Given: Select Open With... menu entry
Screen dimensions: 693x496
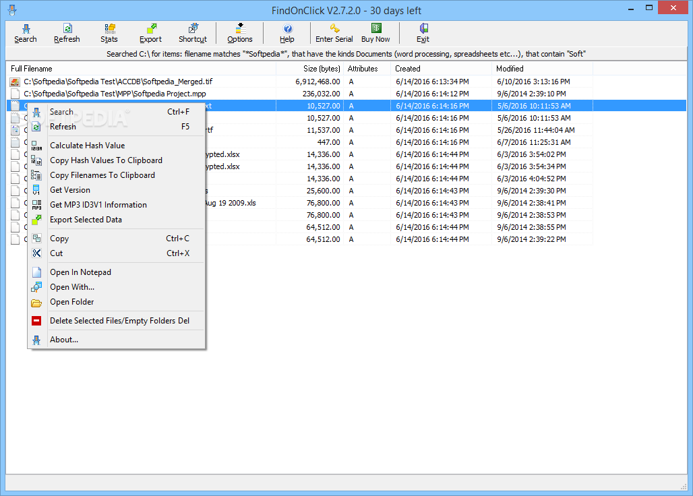Looking at the screenshot, I should 117,287.
